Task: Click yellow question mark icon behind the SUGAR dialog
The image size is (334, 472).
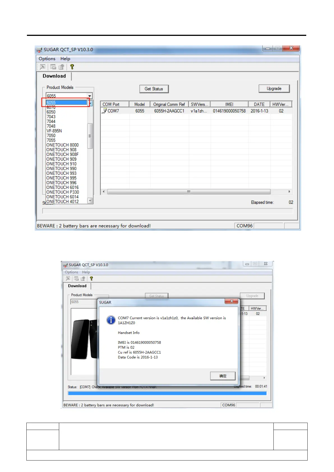Action: tap(91, 279)
